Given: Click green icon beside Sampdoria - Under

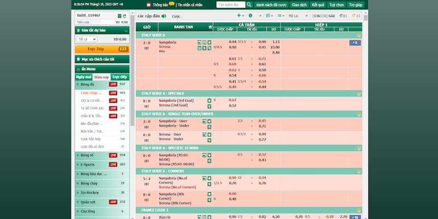Looking at the screenshot, I should pyautogui.click(x=209, y=127).
